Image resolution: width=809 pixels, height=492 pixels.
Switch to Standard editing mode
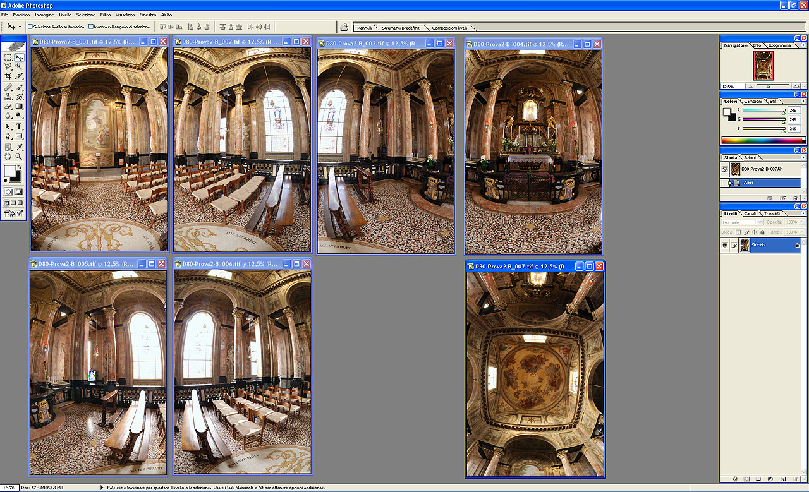coord(8,192)
